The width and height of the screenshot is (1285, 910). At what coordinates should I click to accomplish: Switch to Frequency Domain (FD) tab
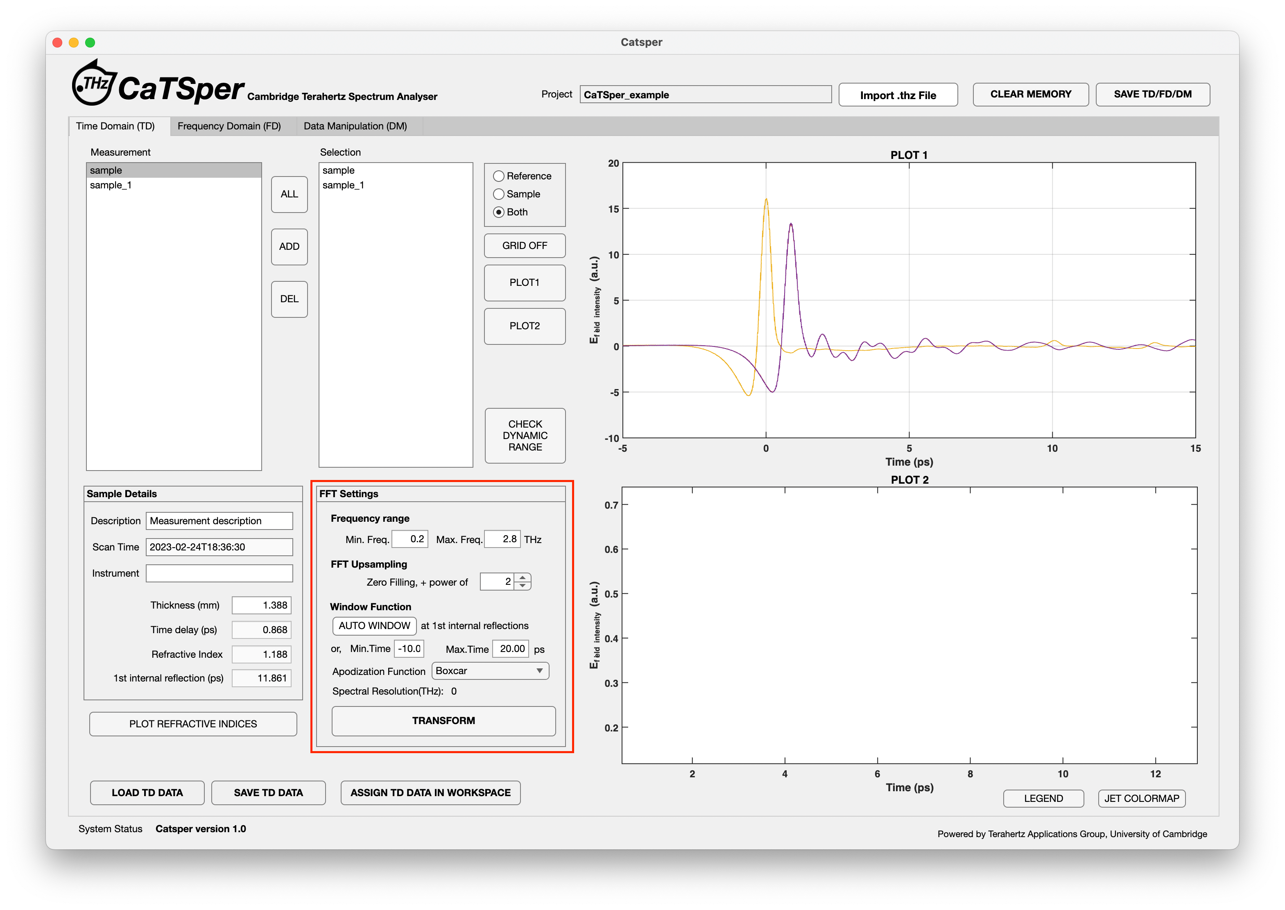click(x=229, y=126)
